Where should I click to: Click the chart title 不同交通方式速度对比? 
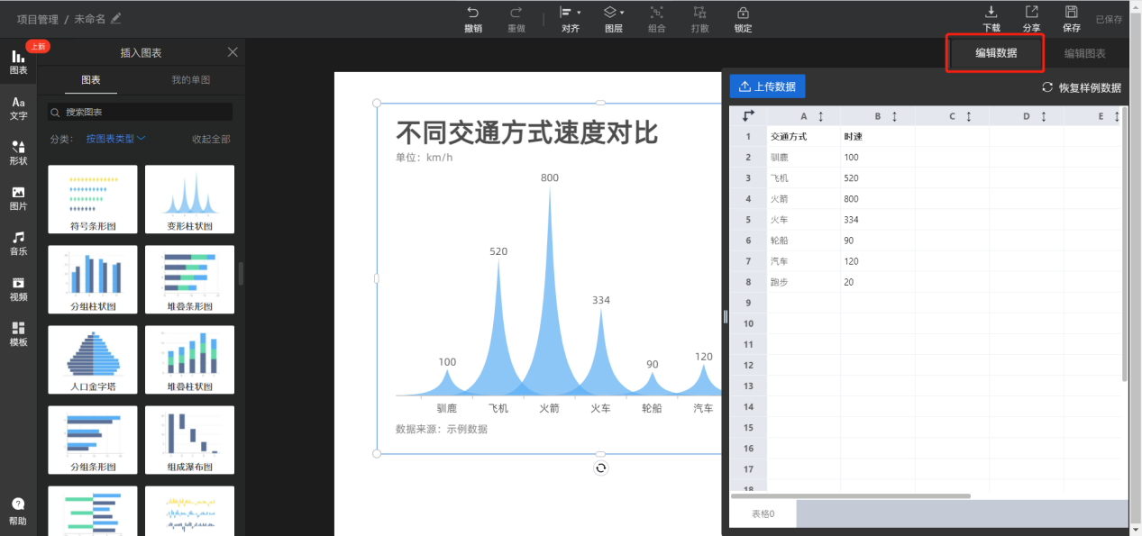527,132
